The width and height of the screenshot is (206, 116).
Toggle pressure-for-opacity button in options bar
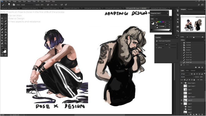(48, 5)
